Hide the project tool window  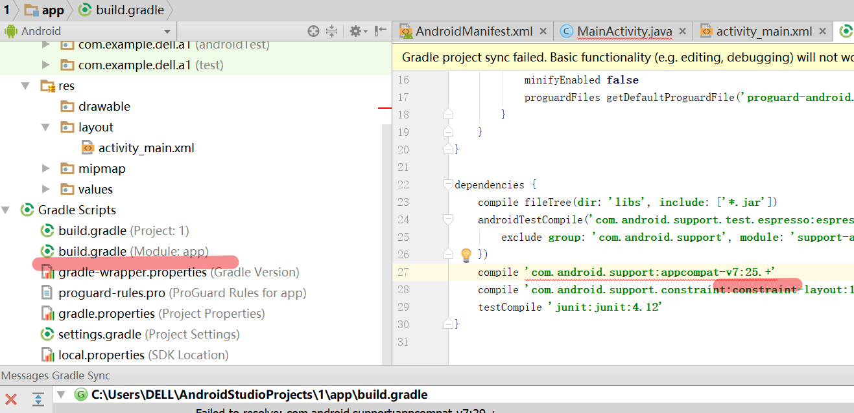coord(381,30)
